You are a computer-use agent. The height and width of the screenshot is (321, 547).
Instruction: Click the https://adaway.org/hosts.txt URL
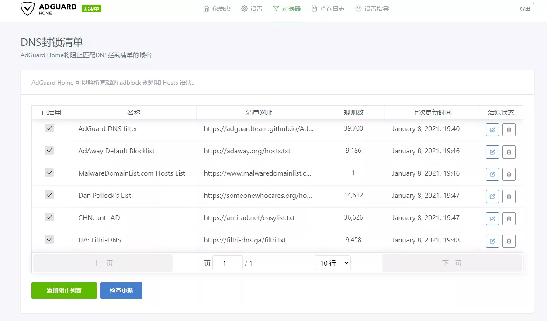coord(247,151)
